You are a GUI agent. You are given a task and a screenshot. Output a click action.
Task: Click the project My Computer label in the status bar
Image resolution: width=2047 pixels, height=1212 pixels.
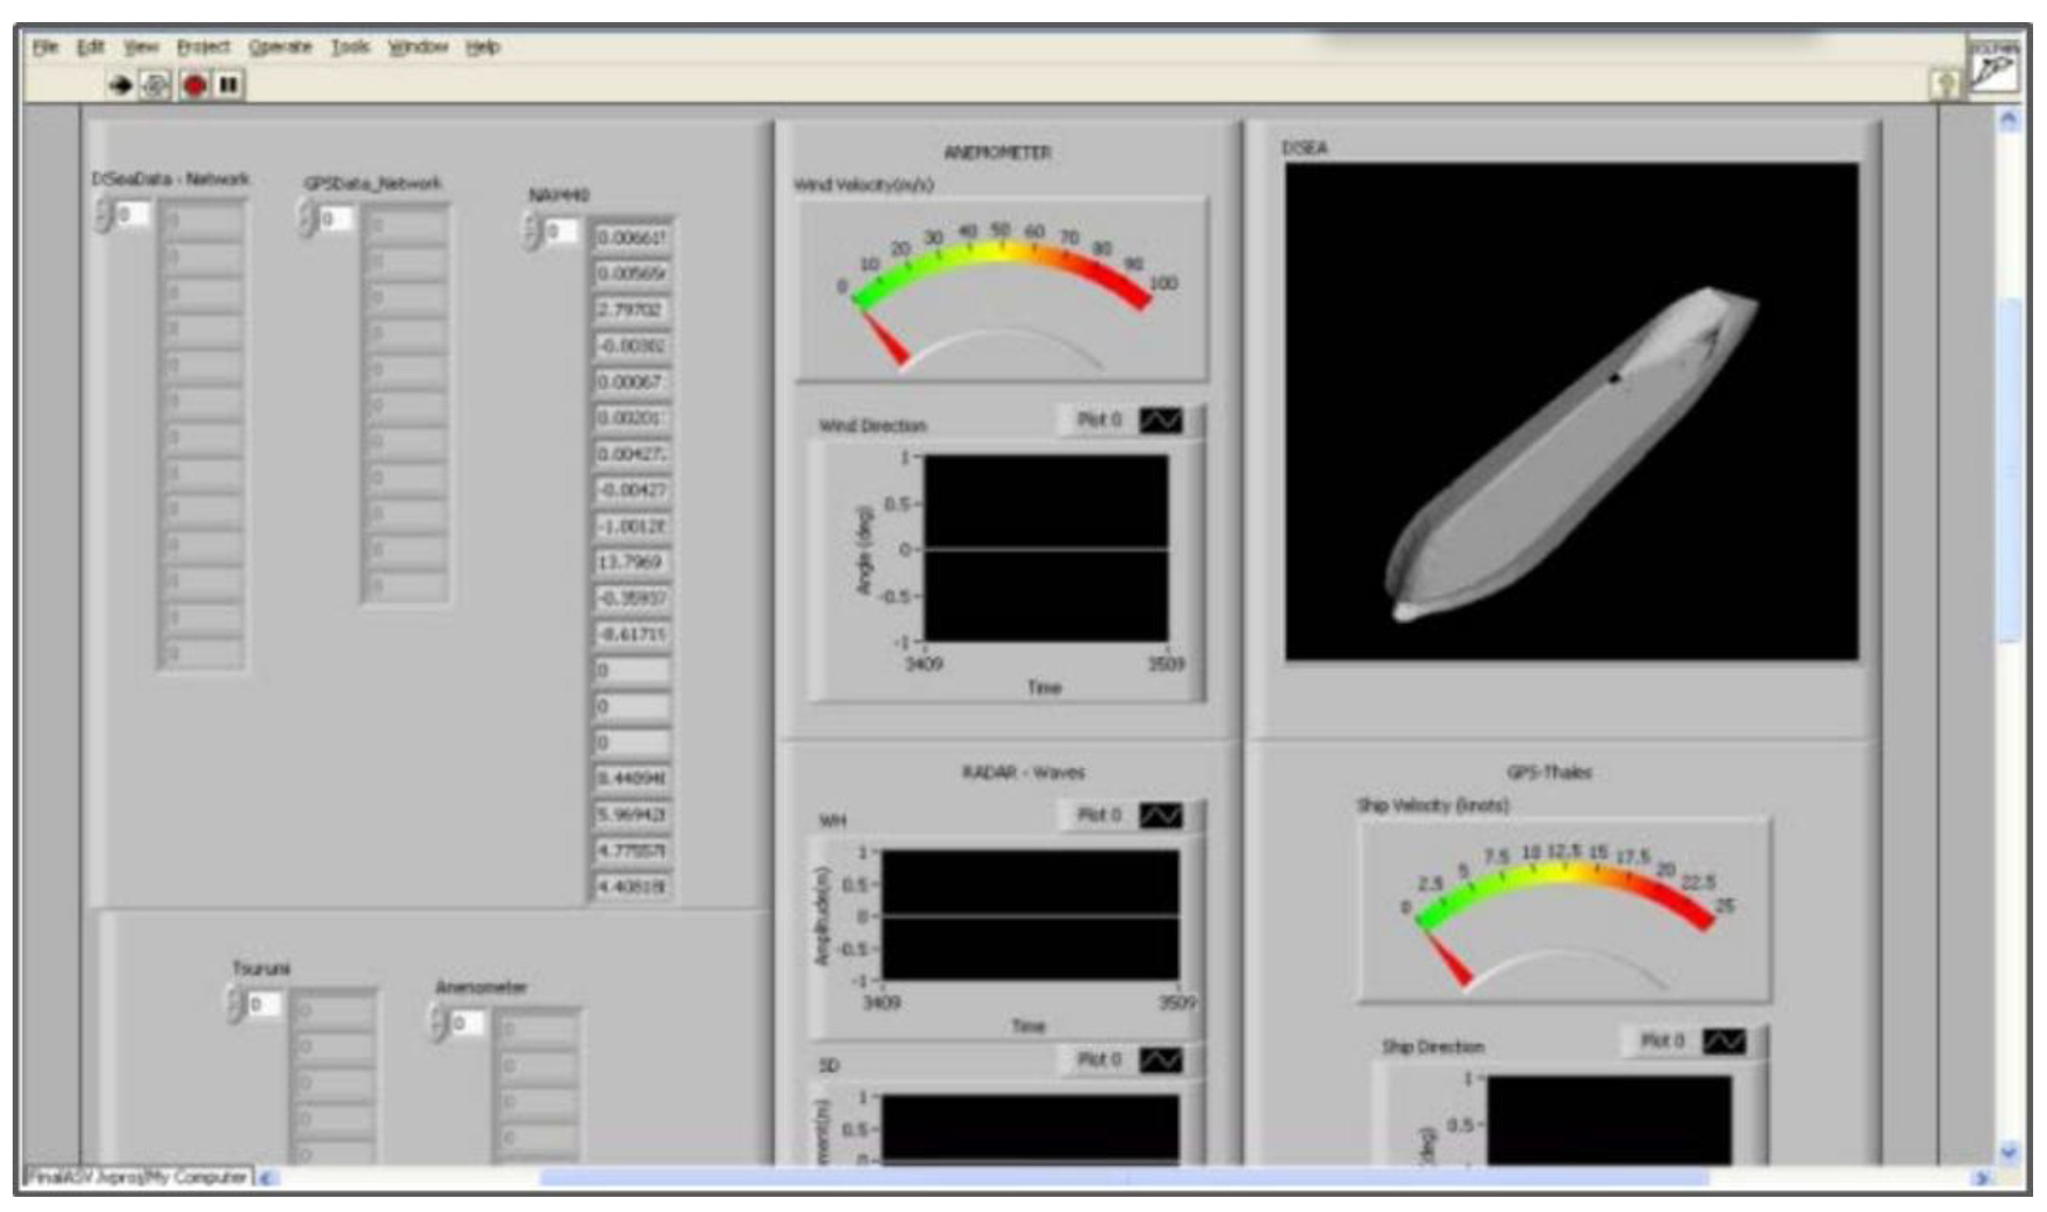coord(138,1177)
